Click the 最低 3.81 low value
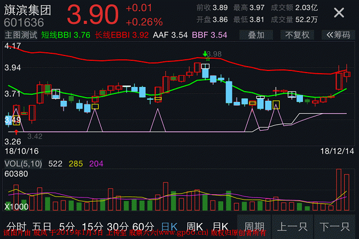 (249, 20)
